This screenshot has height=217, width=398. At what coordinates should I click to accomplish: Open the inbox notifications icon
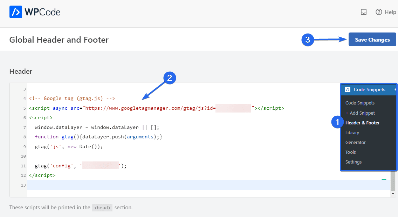pyautogui.click(x=363, y=12)
